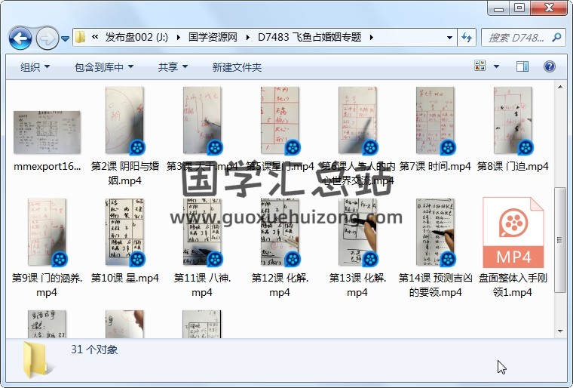Refresh the folder via address bar button
The width and height of the screenshot is (573, 388).
[x=467, y=37]
